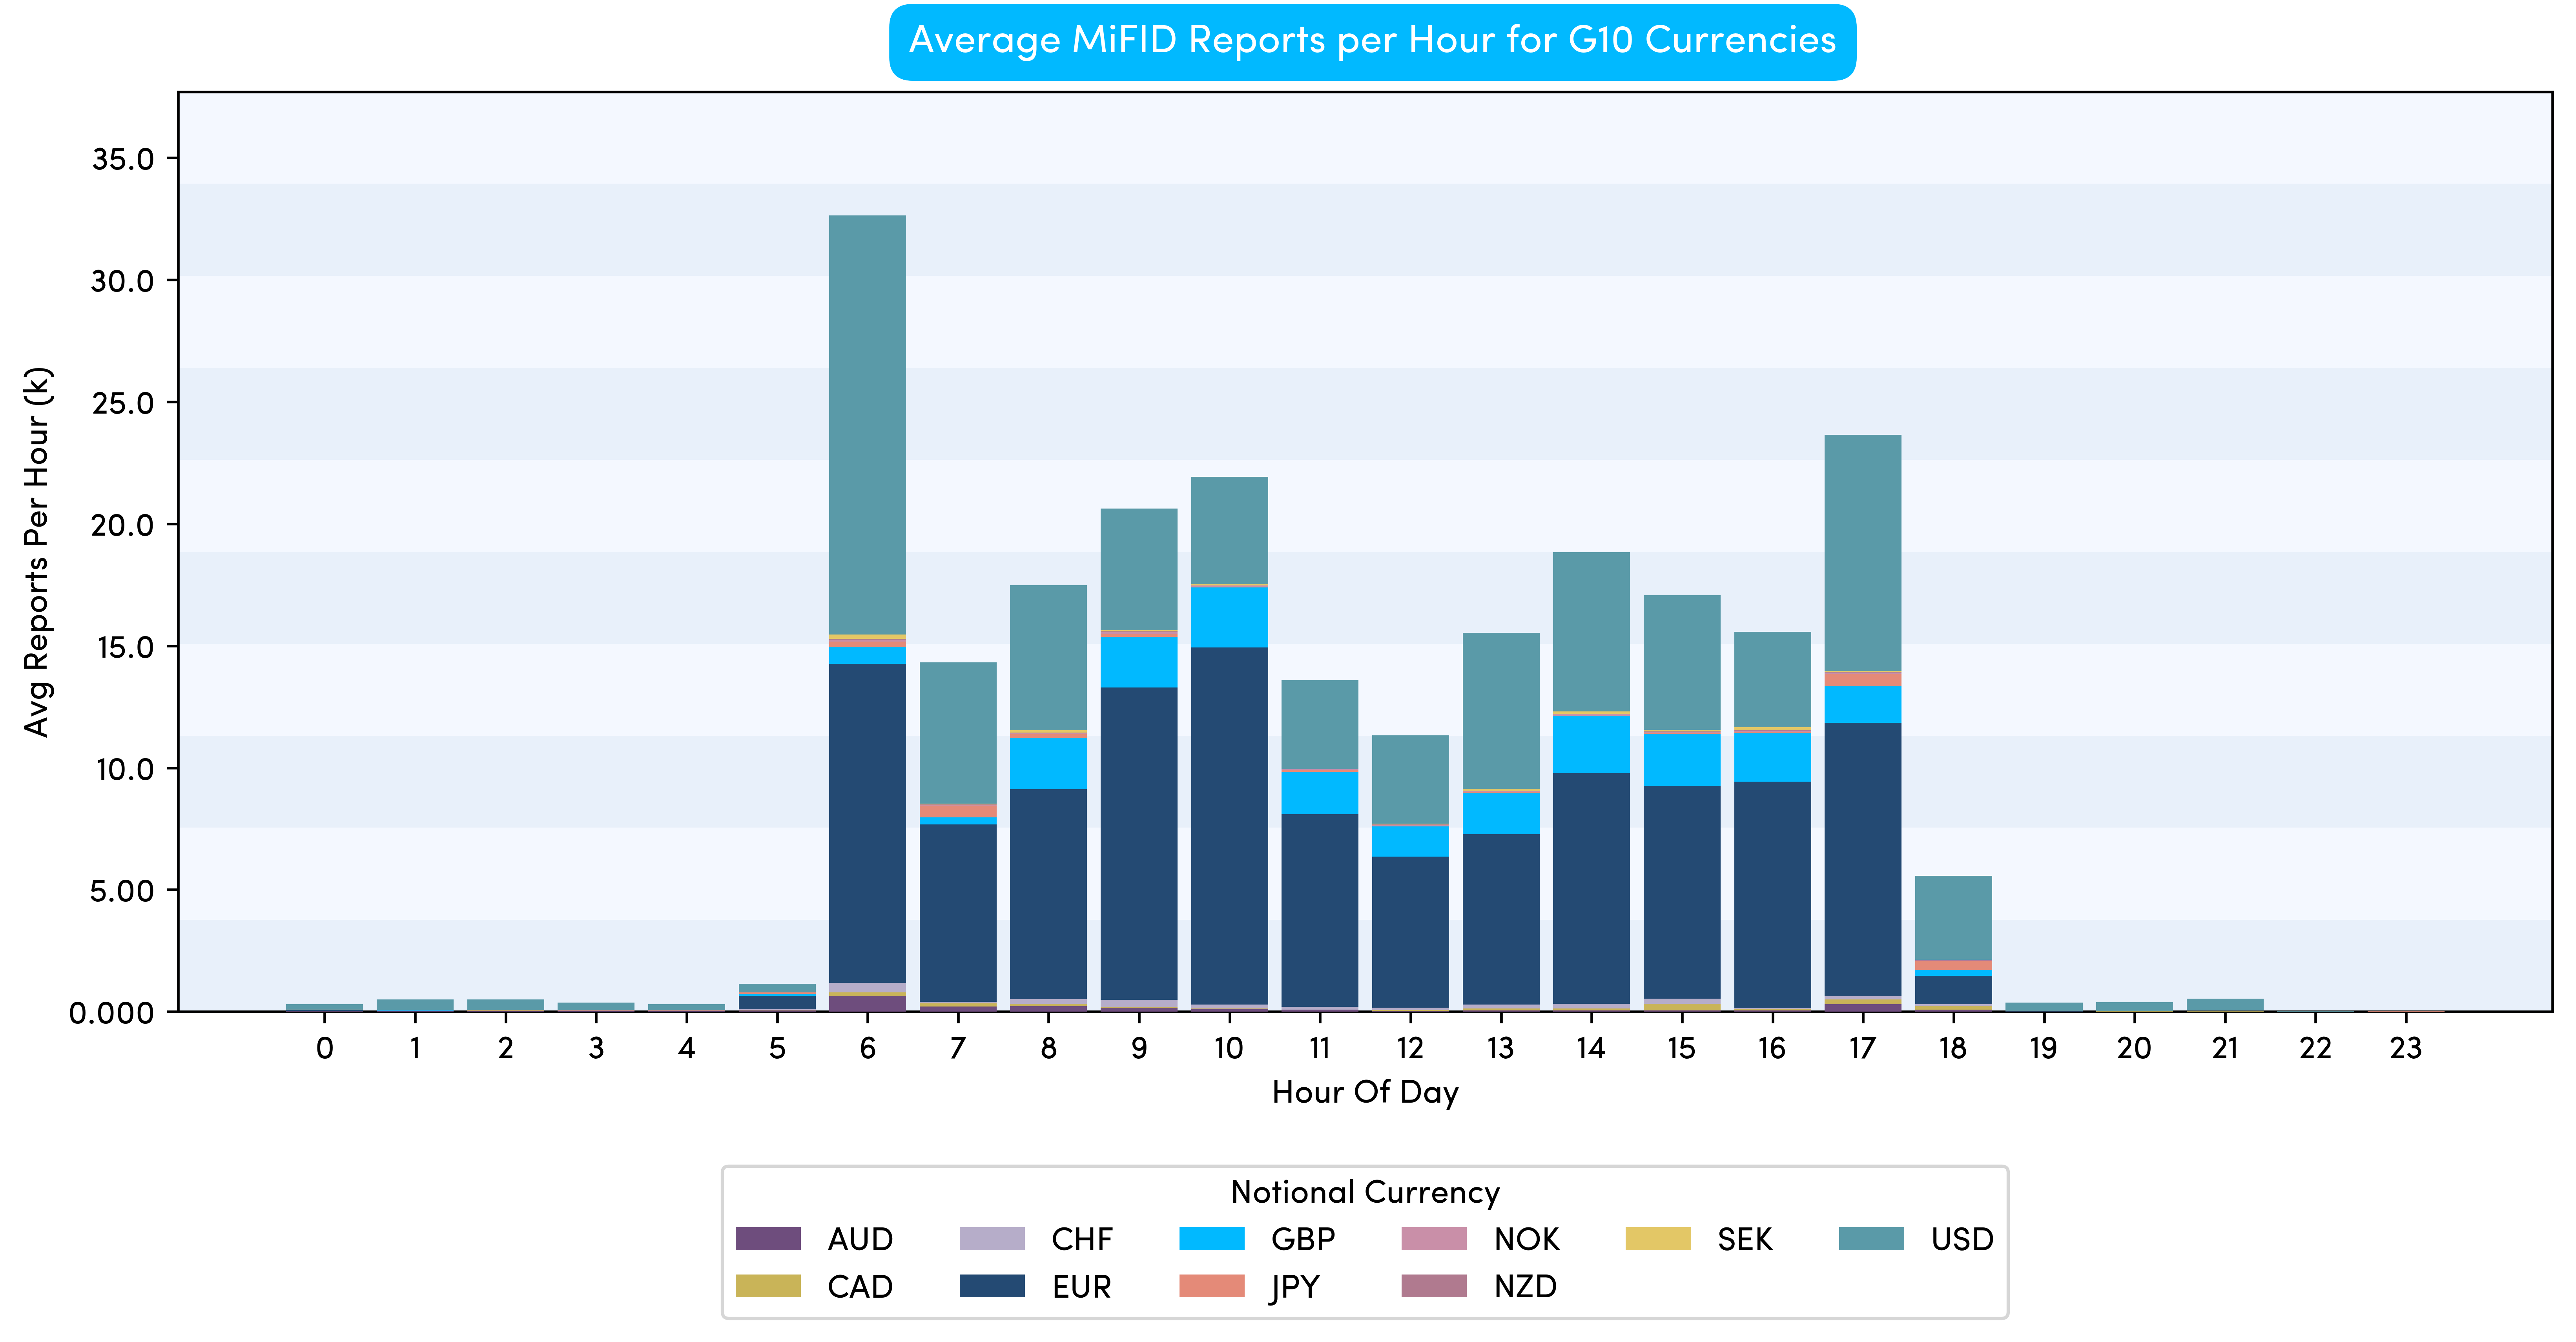Click the CAD legend color swatch
This screenshot has width=2576, height=1342.
[767, 1285]
